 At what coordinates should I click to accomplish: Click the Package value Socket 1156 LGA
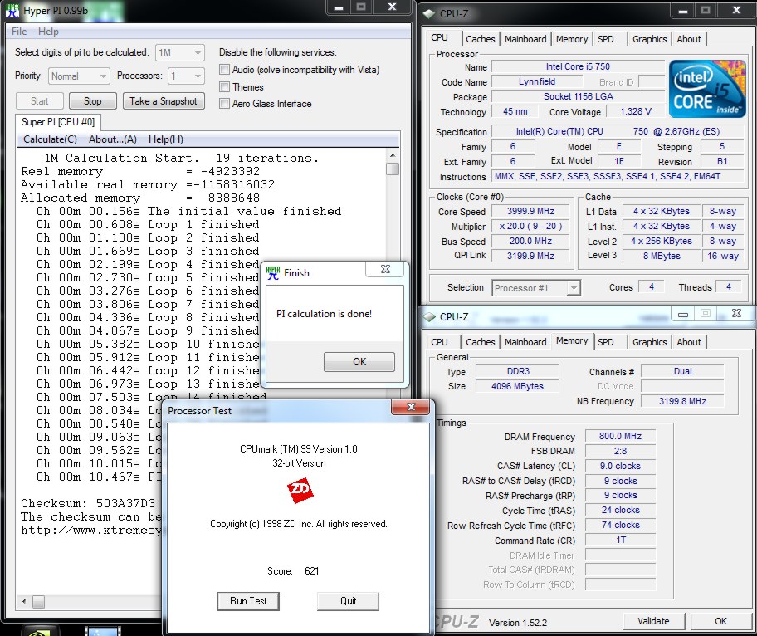pos(578,96)
